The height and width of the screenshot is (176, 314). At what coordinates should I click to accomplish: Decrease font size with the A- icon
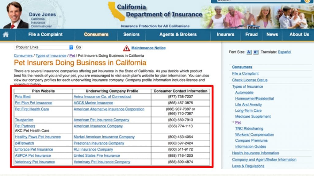[249, 52]
